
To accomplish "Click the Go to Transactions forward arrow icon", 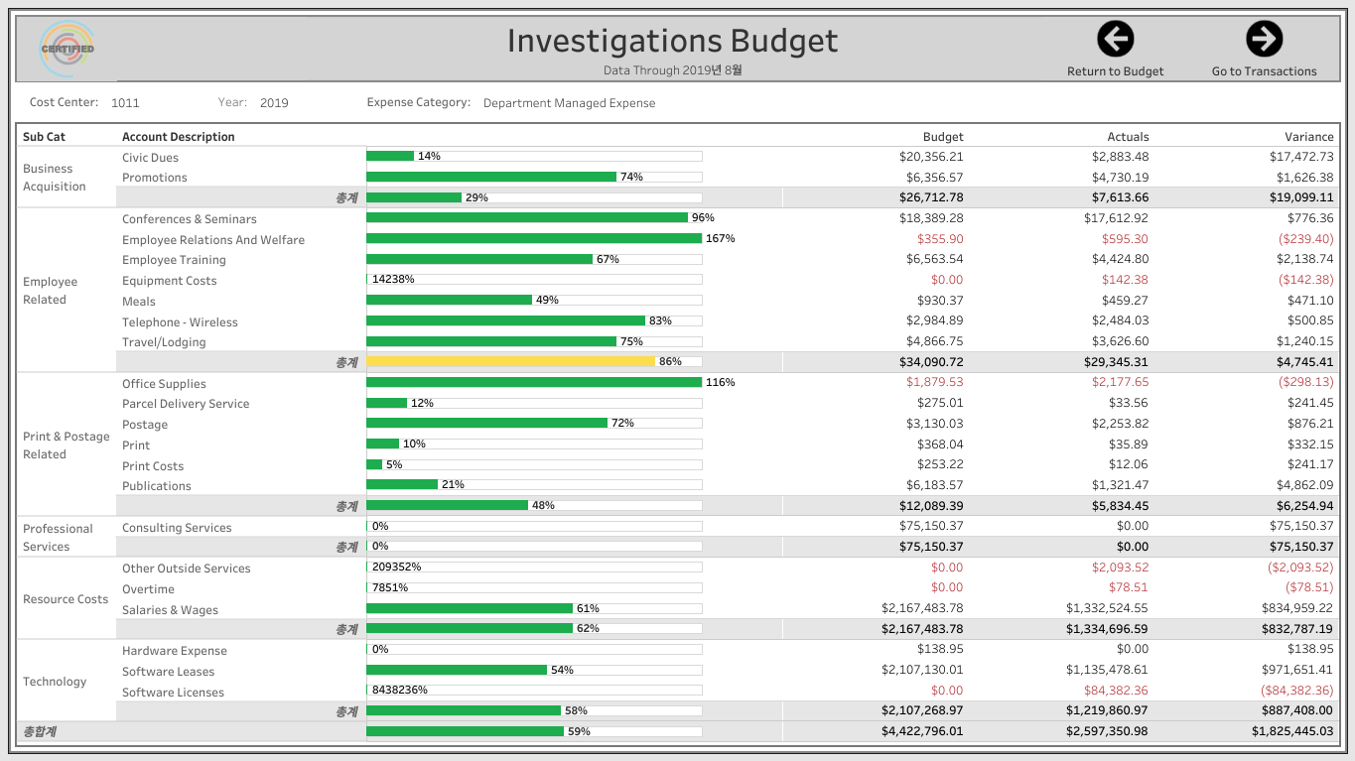I will pos(1264,40).
